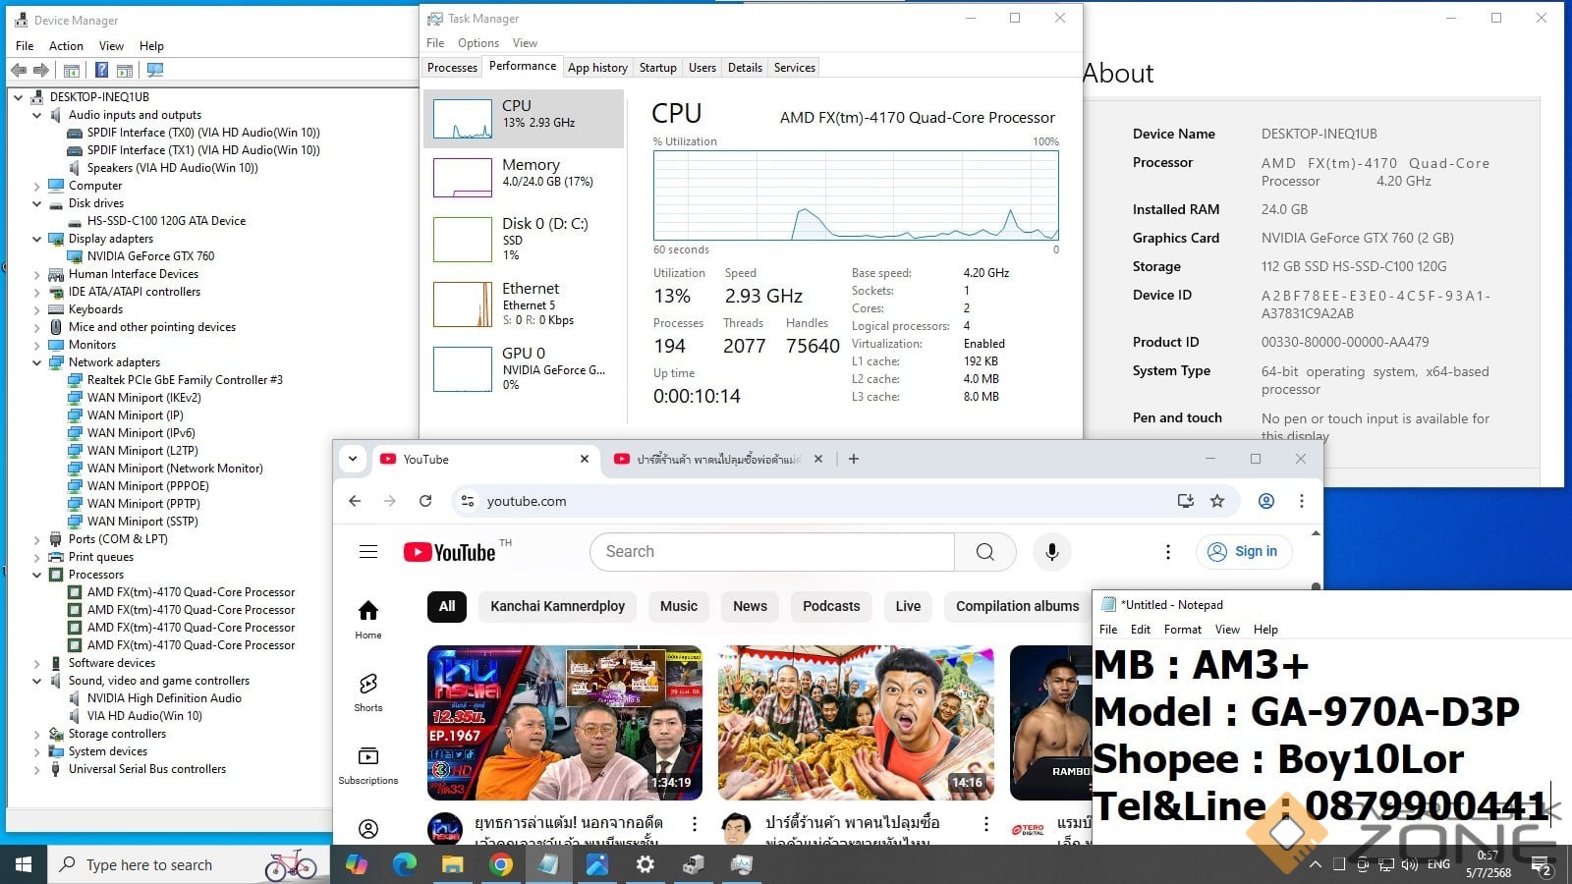Screen dimensions: 1572x884
Task: Open more options for the first video title
Action: click(x=695, y=824)
